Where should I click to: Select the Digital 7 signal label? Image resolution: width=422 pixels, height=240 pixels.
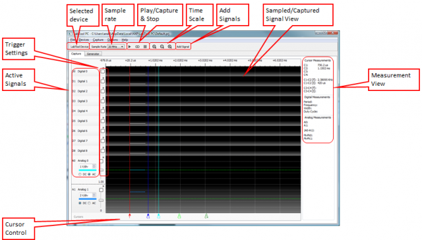click(82, 140)
